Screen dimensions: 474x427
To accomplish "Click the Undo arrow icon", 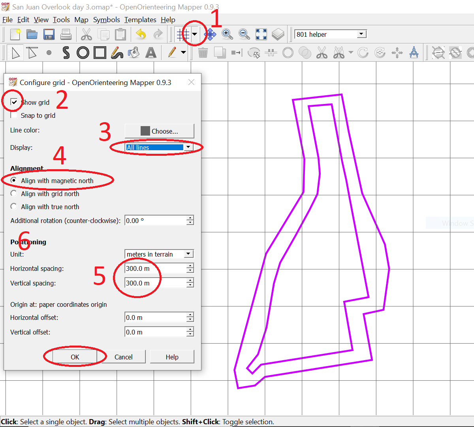I will [x=141, y=34].
